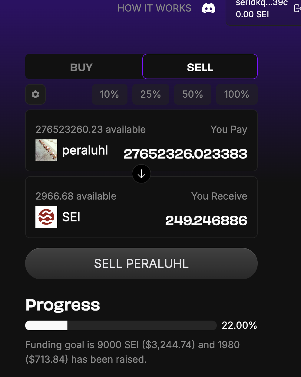Select the SELL tab

tap(200, 66)
